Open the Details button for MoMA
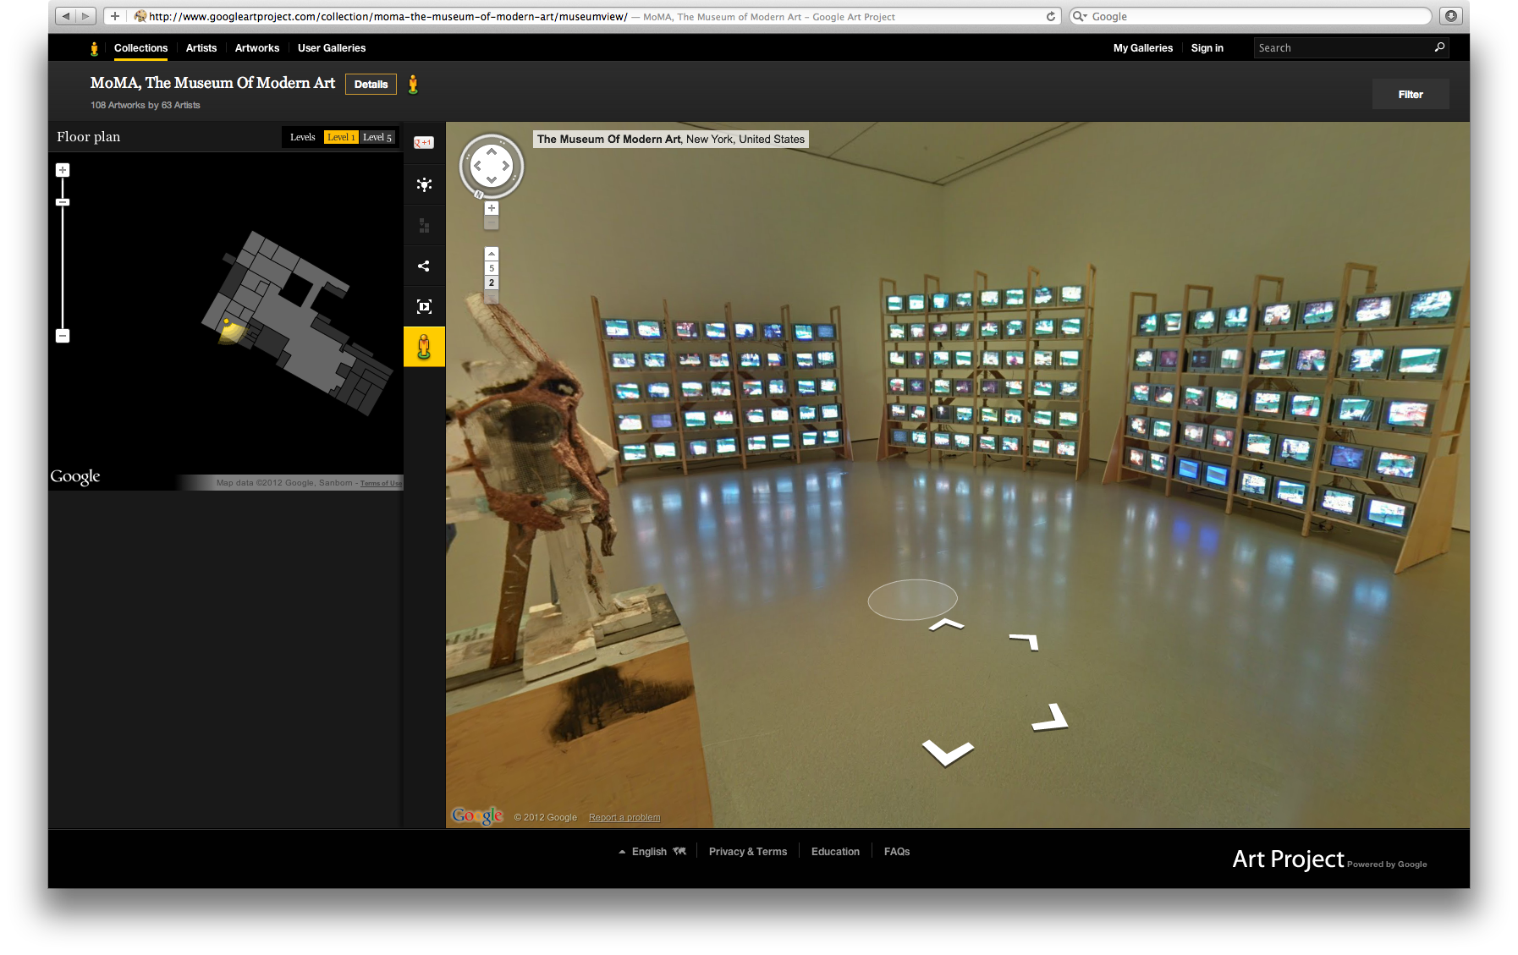The width and height of the screenshot is (1518, 955). (x=371, y=84)
